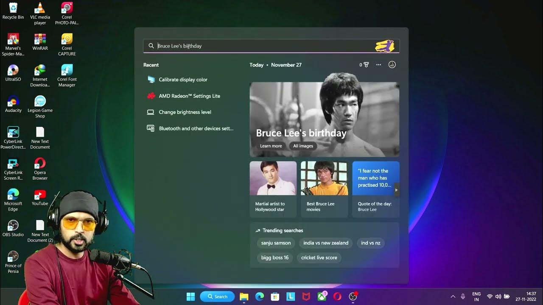
Task: Open Xbox app from the taskbar
Action: 322,297
